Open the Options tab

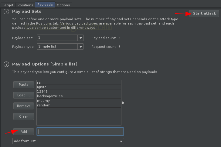[63, 5]
